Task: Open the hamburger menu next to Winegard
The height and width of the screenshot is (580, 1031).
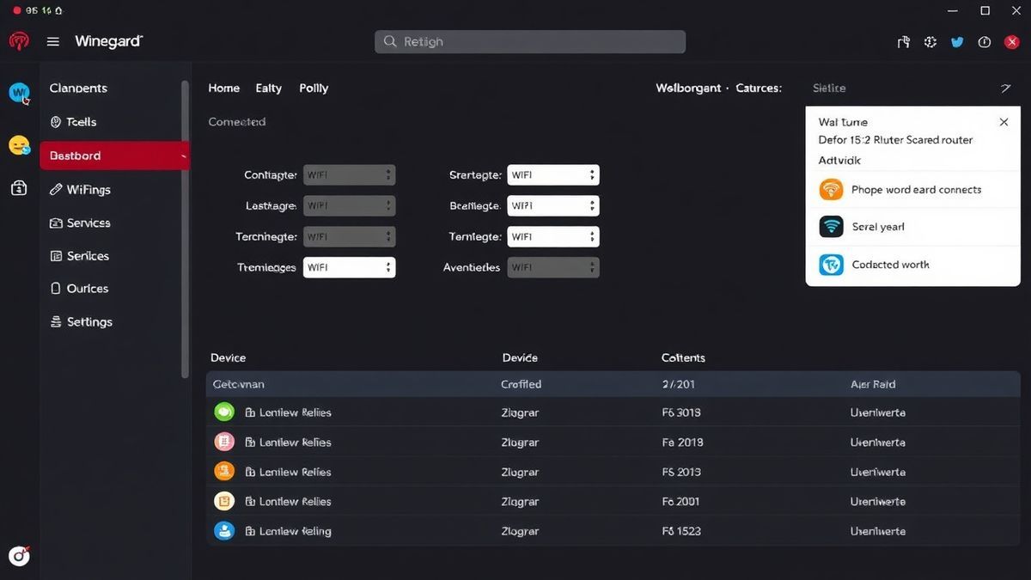Action: [53, 41]
